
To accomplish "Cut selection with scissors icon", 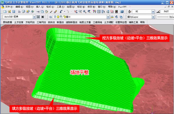I will coord(38,12).
